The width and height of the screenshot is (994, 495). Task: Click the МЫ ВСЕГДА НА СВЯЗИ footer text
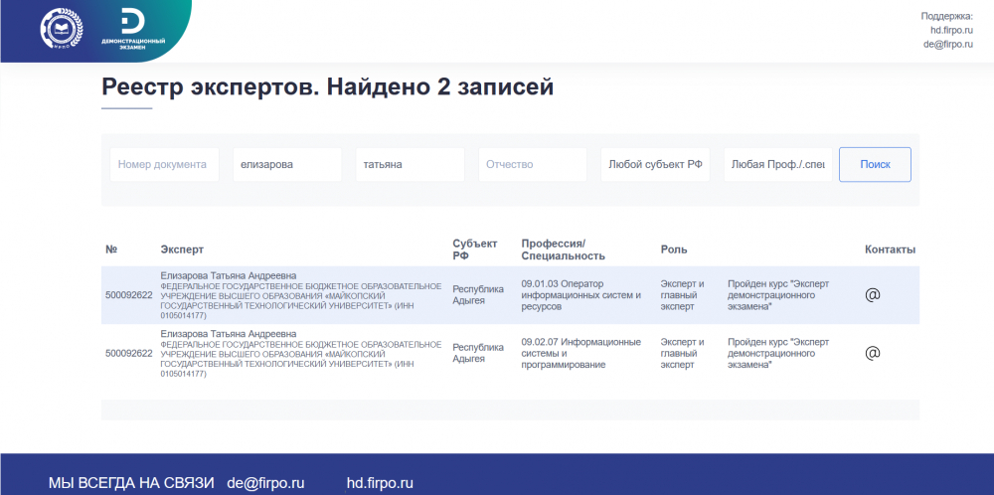132,483
